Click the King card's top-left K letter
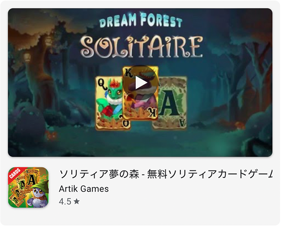This screenshot has height=228, width=281. click(x=128, y=73)
